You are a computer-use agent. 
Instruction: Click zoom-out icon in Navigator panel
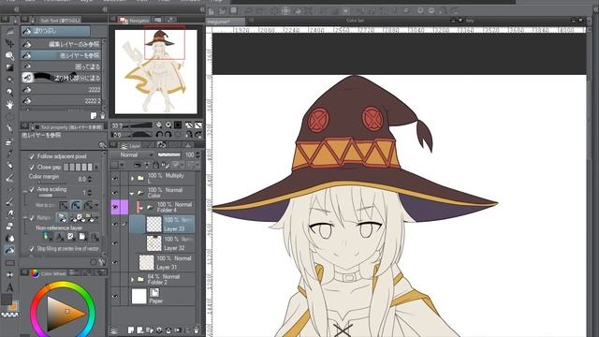click(159, 125)
